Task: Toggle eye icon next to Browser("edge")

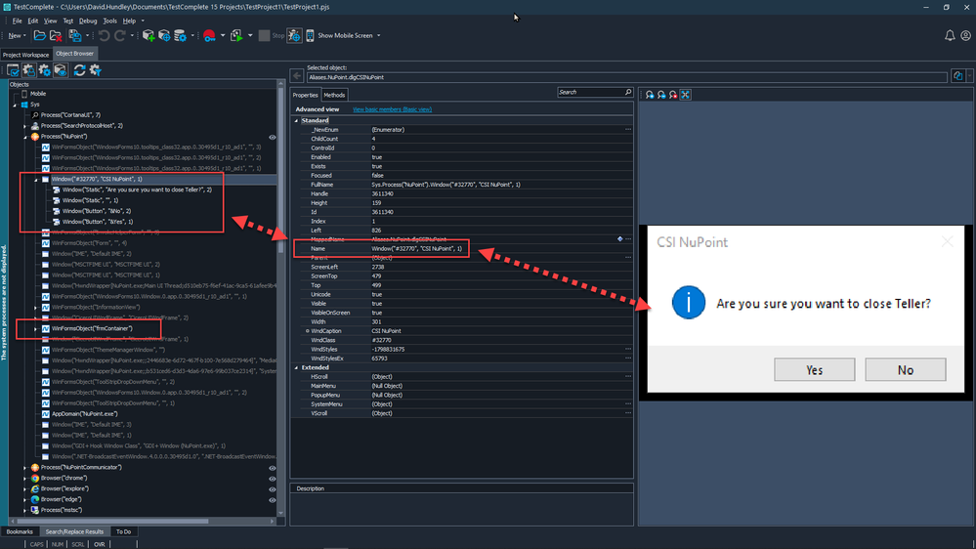Action: [273, 499]
